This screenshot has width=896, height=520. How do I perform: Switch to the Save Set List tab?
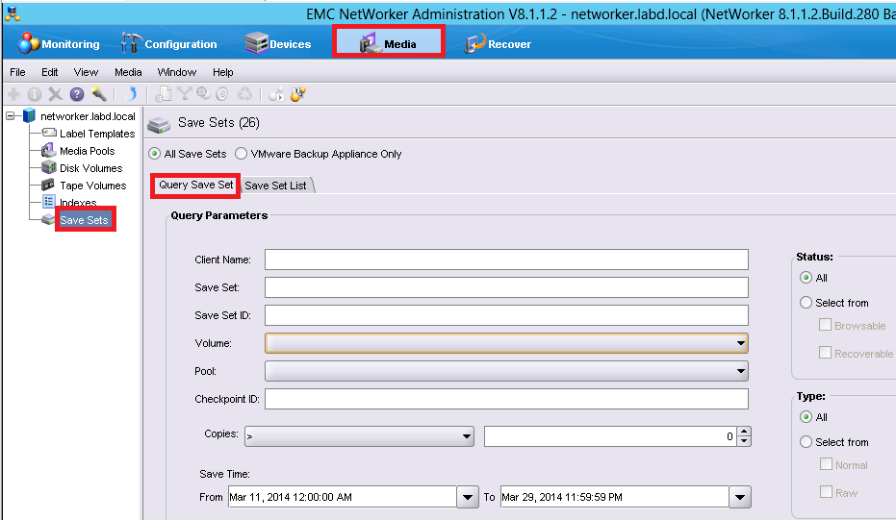pyautogui.click(x=276, y=185)
